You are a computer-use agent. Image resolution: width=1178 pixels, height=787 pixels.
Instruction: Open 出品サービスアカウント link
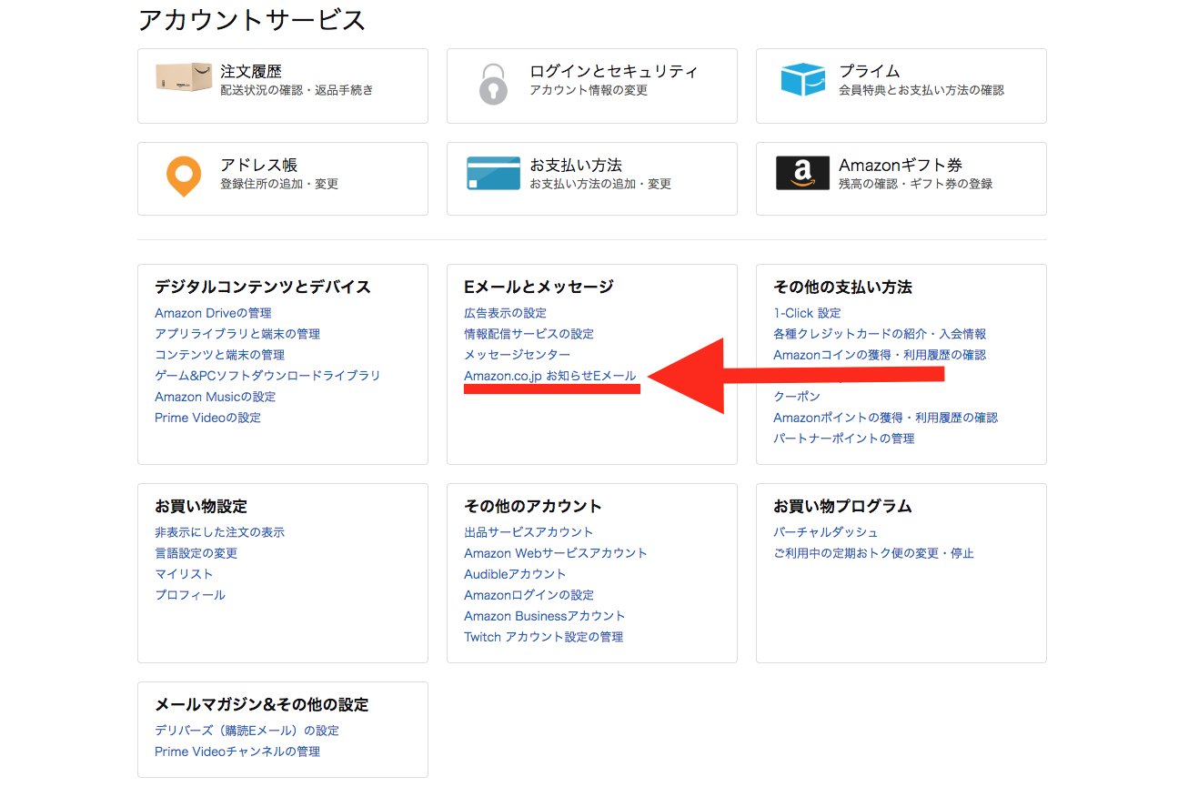pyautogui.click(x=529, y=532)
